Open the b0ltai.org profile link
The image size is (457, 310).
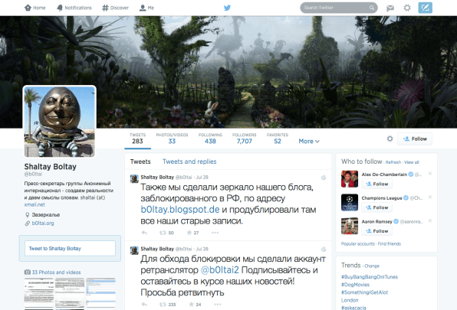click(43, 224)
